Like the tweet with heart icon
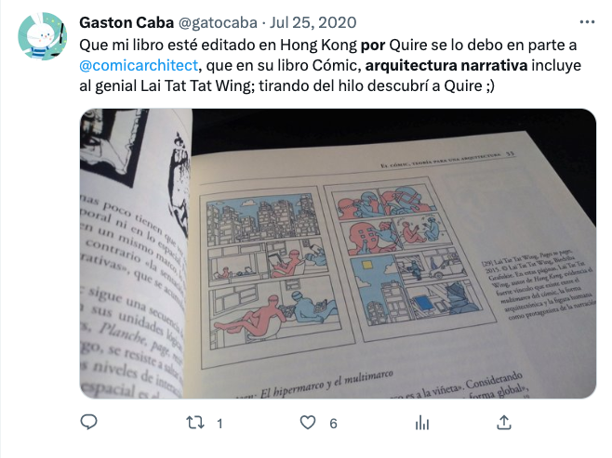 308,423
